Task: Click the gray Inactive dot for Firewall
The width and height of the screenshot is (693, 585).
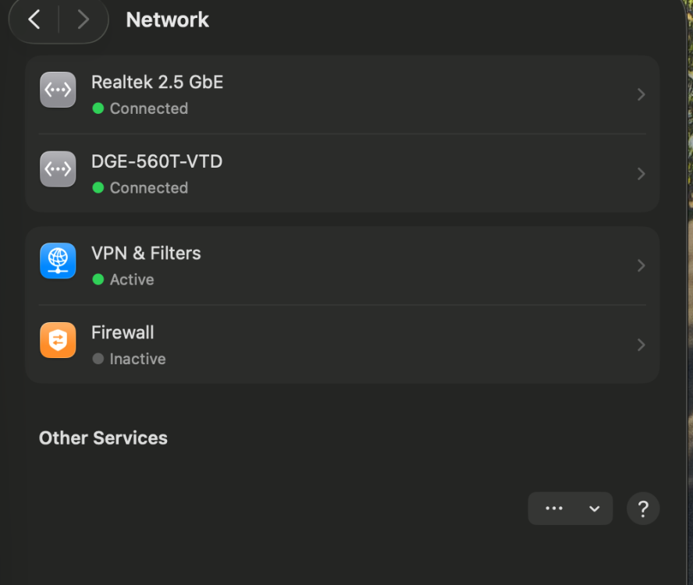Action: click(x=98, y=359)
